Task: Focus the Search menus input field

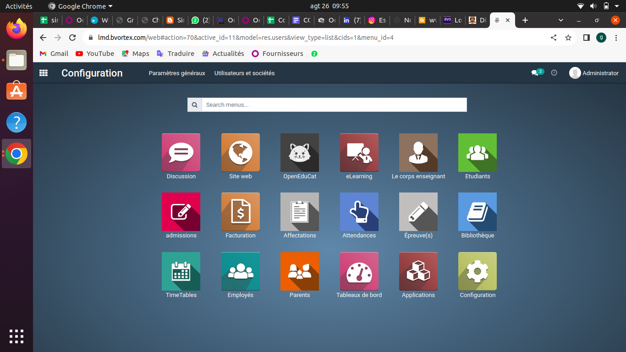Action: (334, 104)
